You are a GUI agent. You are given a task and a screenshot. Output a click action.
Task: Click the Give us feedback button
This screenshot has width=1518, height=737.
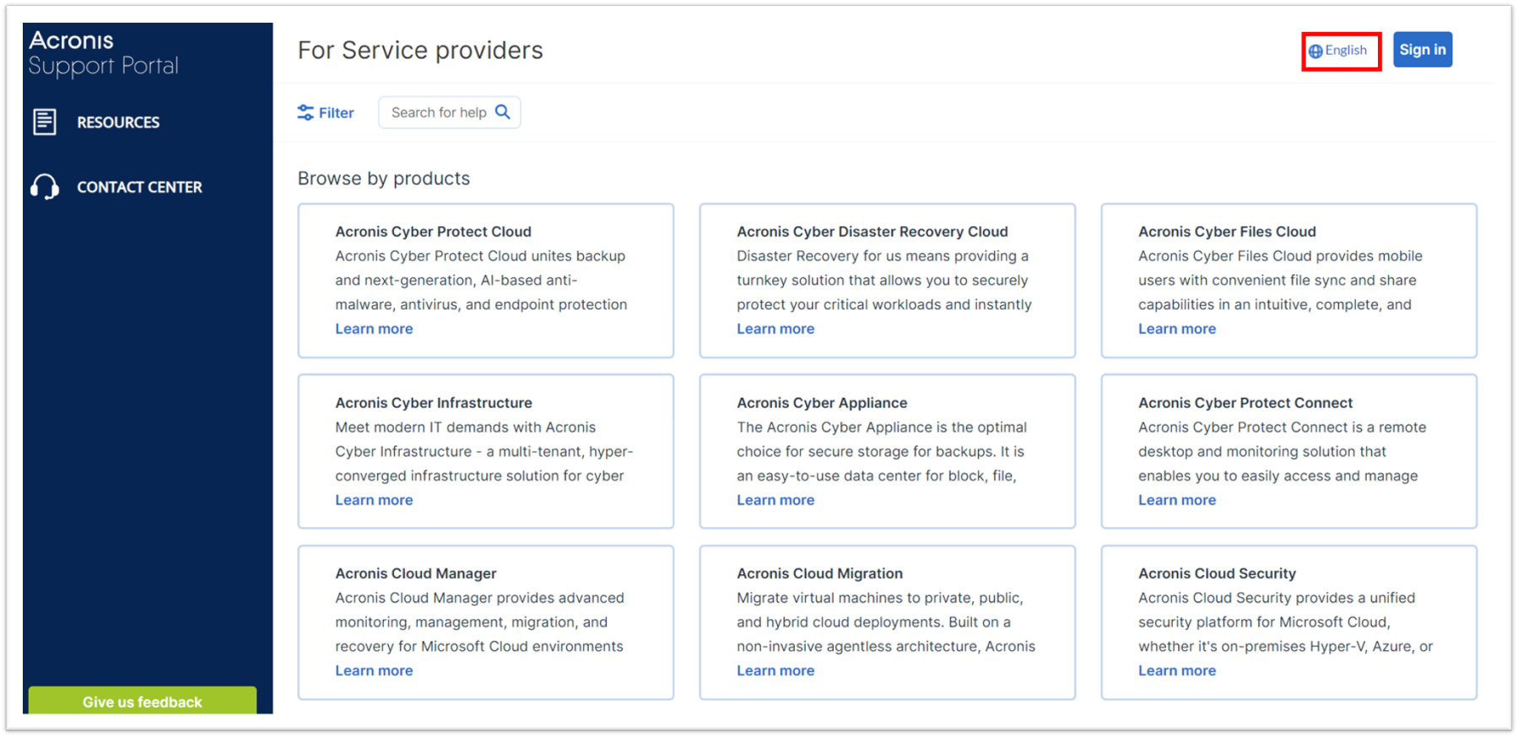[142, 701]
